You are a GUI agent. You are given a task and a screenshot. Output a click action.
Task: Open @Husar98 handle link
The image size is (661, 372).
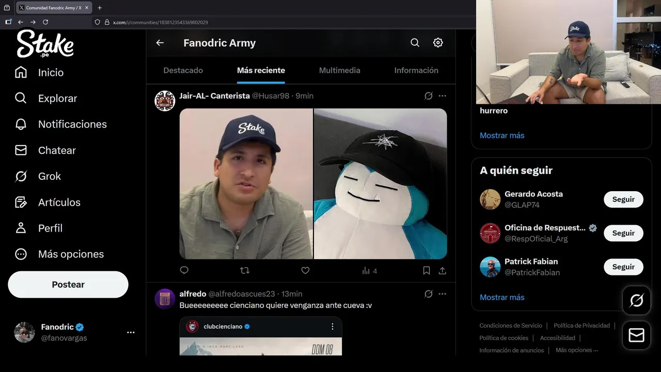click(x=271, y=96)
